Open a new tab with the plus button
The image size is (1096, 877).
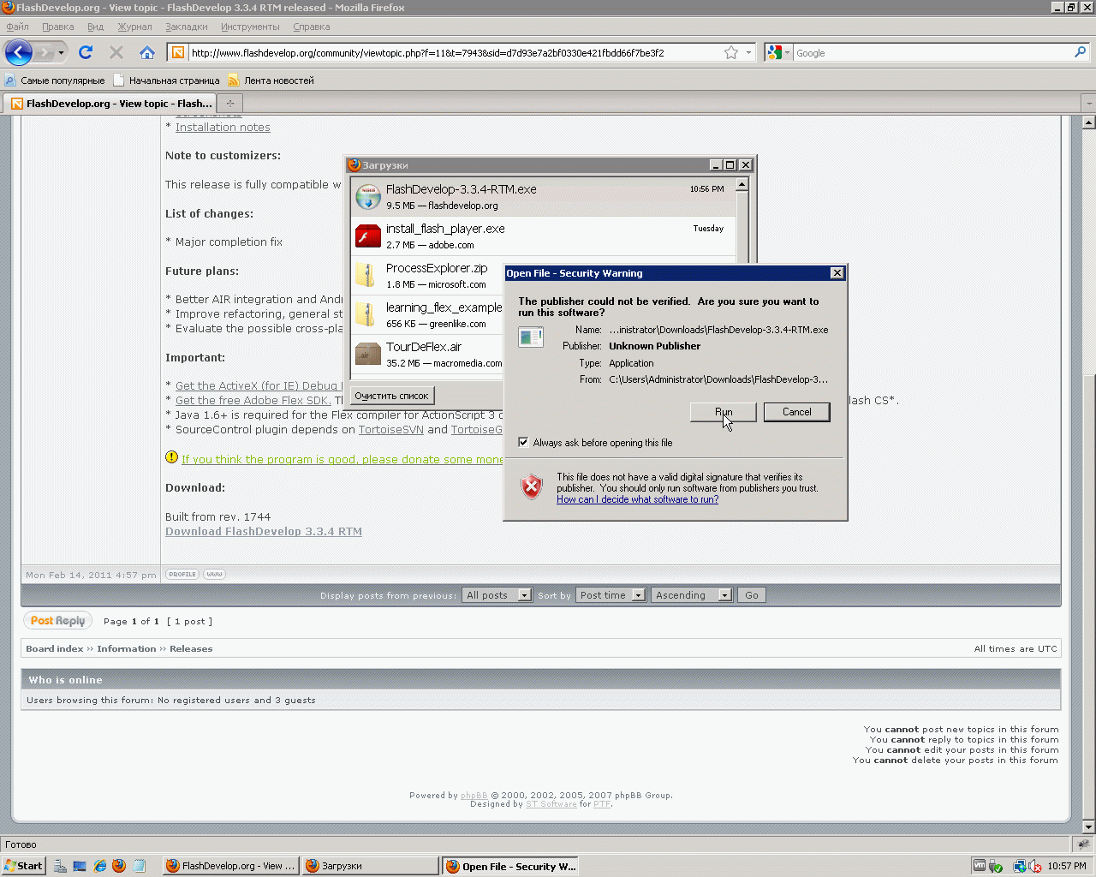[229, 104]
